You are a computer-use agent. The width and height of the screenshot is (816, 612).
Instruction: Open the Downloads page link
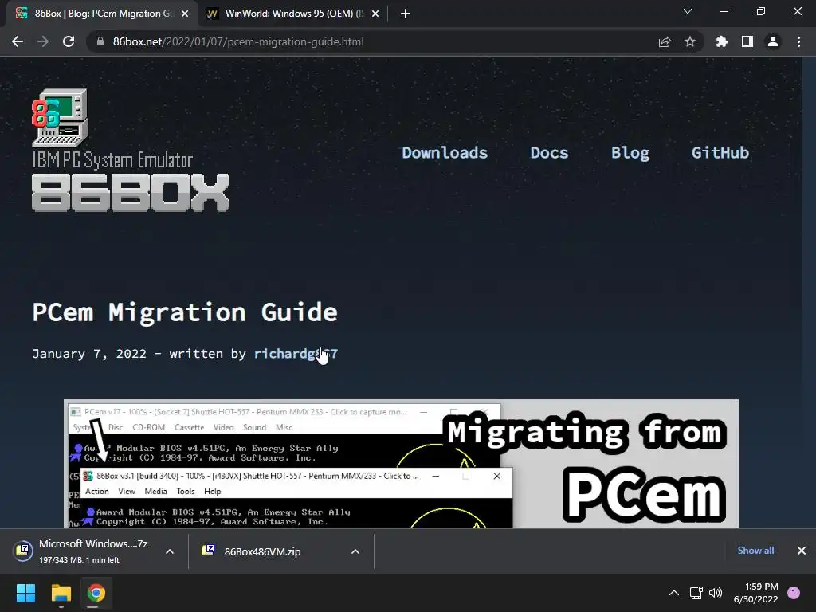coord(445,152)
